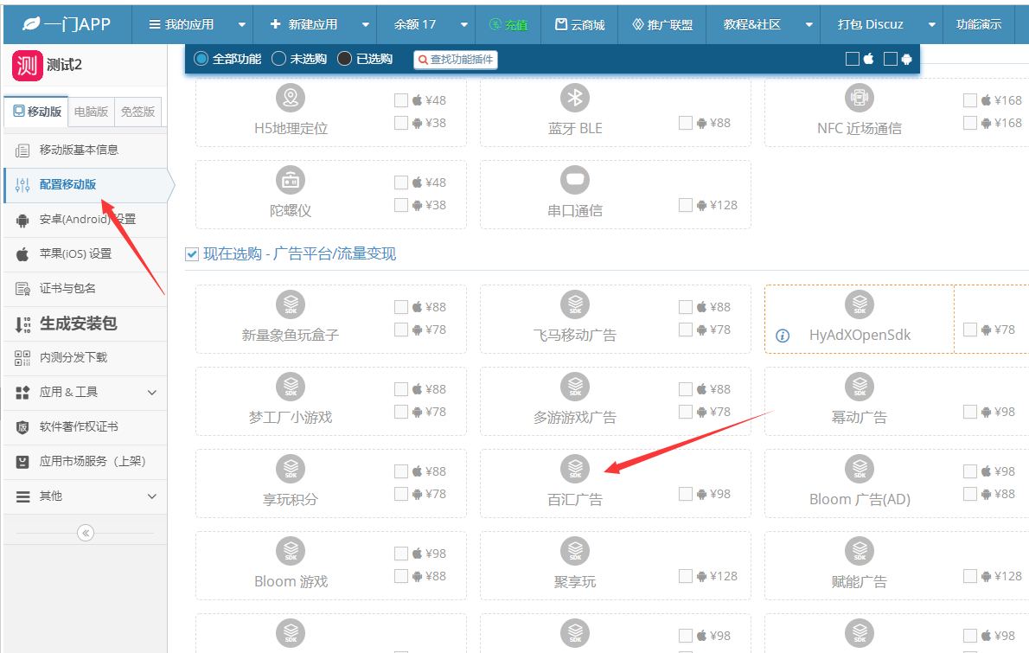Screen dimensions: 1029x653
Task: Check the iOS ¥48 box for H5地理定位
Action: coord(401,99)
